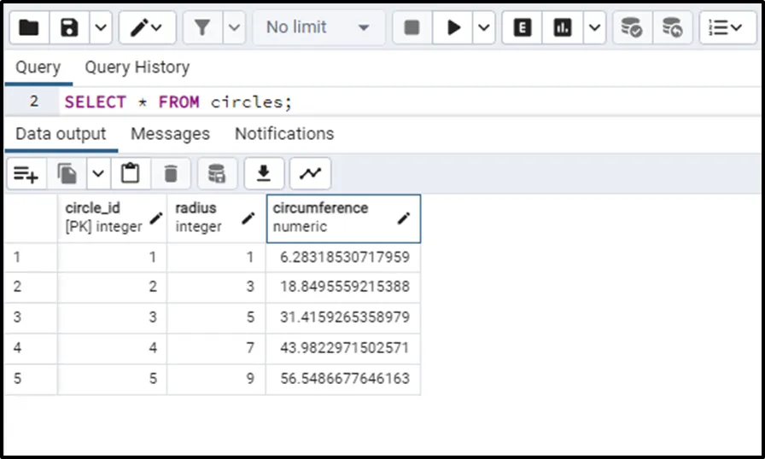765x459 pixels.
Task: Download results as CSV file
Action: click(264, 174)
